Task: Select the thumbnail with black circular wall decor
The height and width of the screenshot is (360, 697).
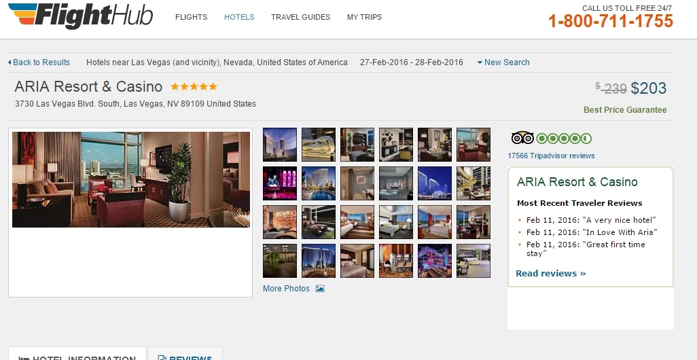Action: [395, 145]
